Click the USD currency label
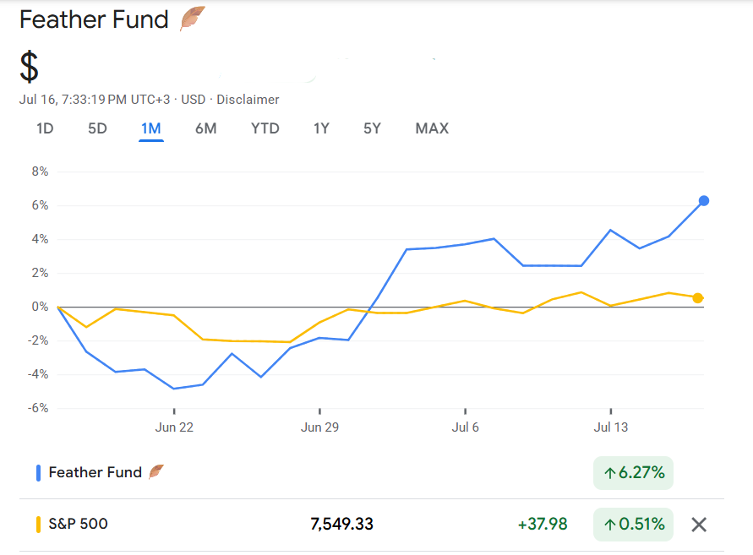This screenshot has width=753, height=555. [193, 100]
